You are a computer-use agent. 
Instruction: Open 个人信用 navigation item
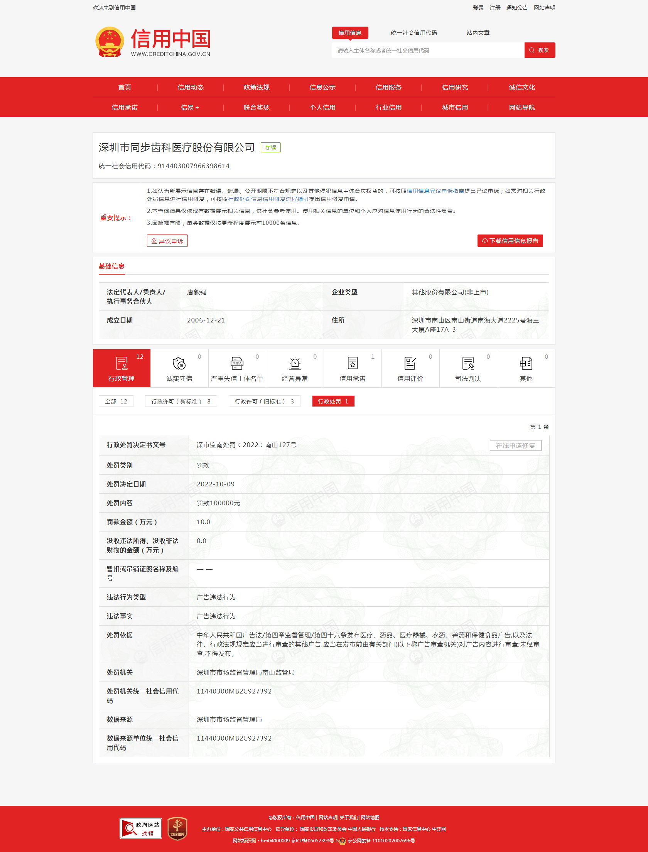click(x=322, y=107)
